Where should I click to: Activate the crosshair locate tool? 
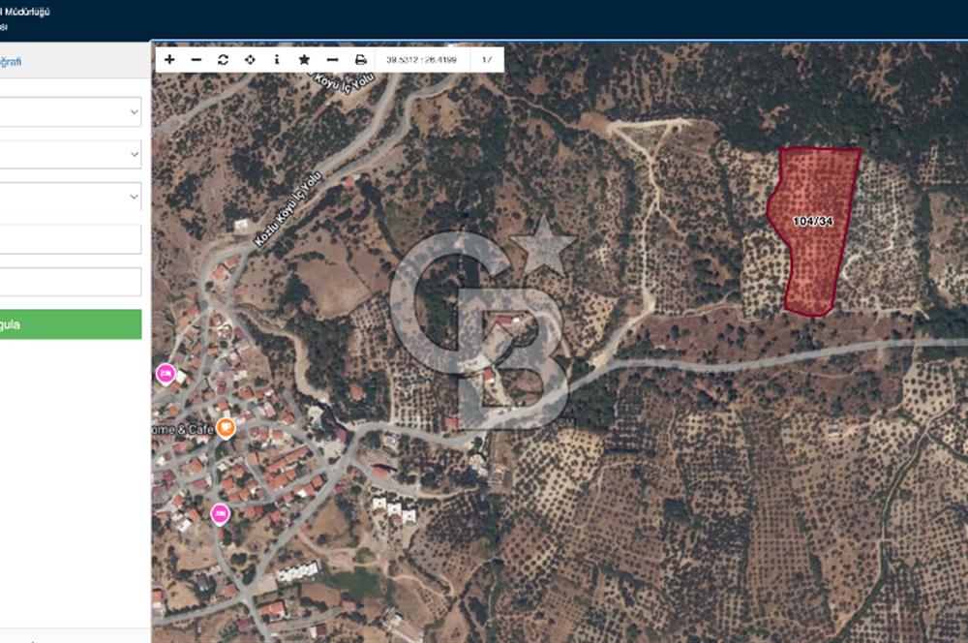click(x=250, y=59)
